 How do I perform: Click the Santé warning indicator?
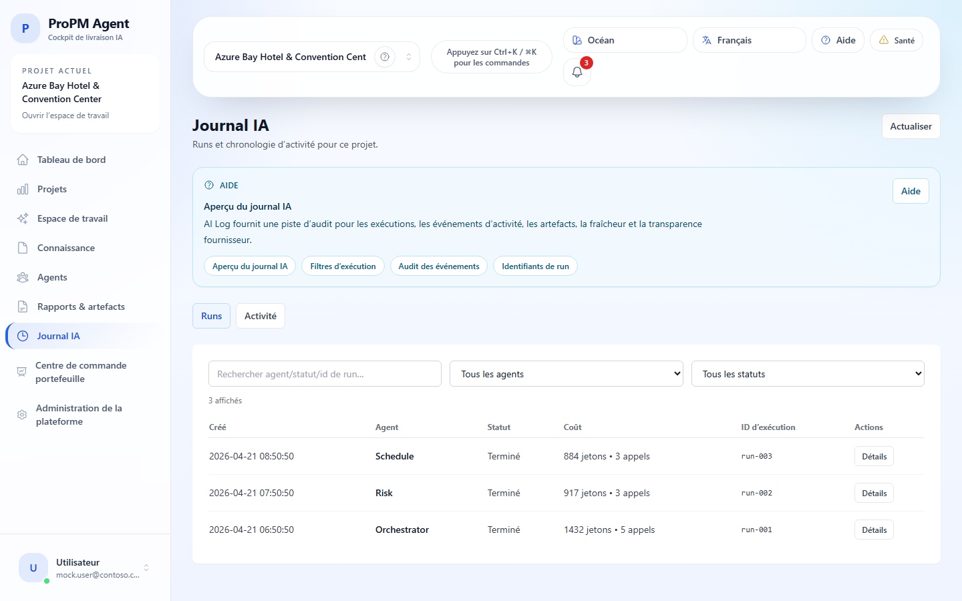897,40
